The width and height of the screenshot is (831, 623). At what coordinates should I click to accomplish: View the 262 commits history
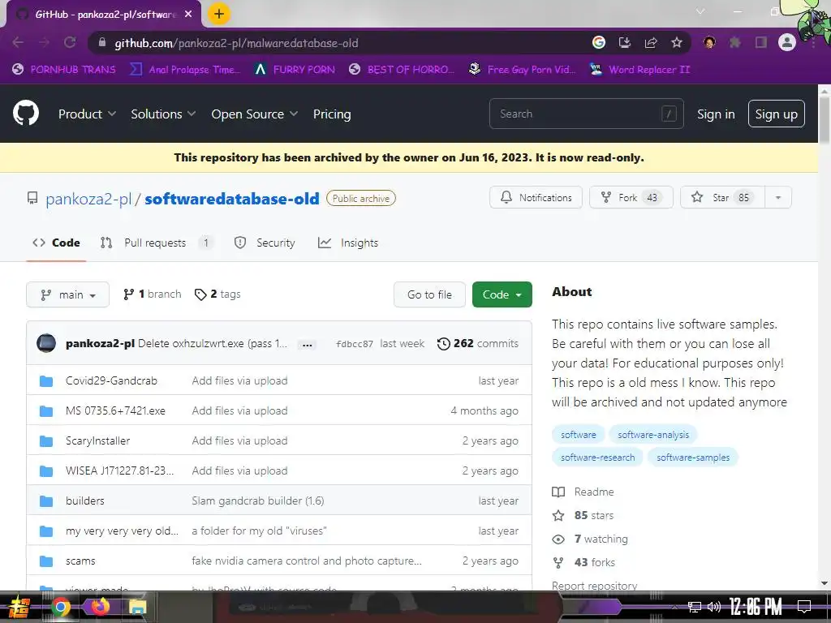[x=478, y=343]
